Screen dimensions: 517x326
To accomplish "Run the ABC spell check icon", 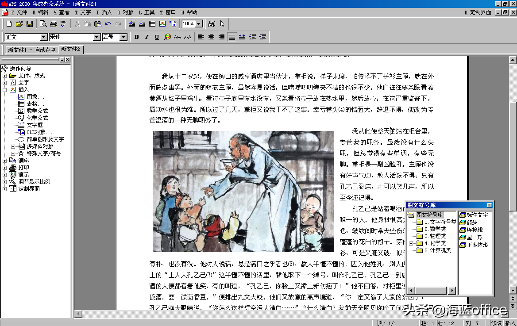I will pyautogui.click(x=64, y=24).
